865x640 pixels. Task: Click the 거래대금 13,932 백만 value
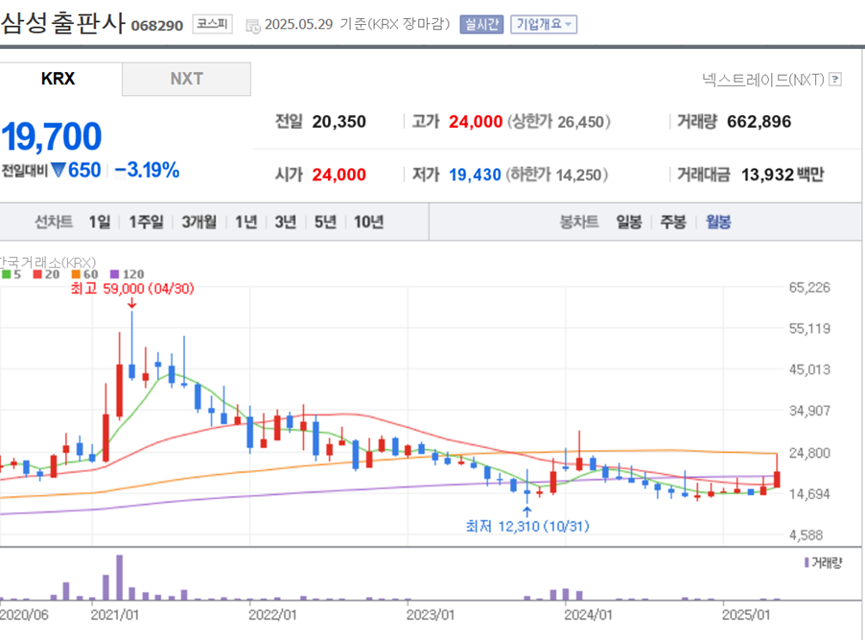click(x=783, y=175)
